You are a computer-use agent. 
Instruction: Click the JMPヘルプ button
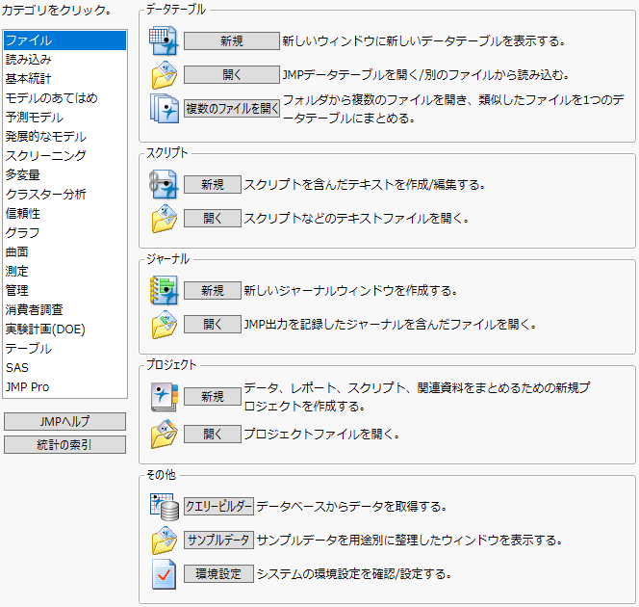pyautogui.click(x=64, y=421)
